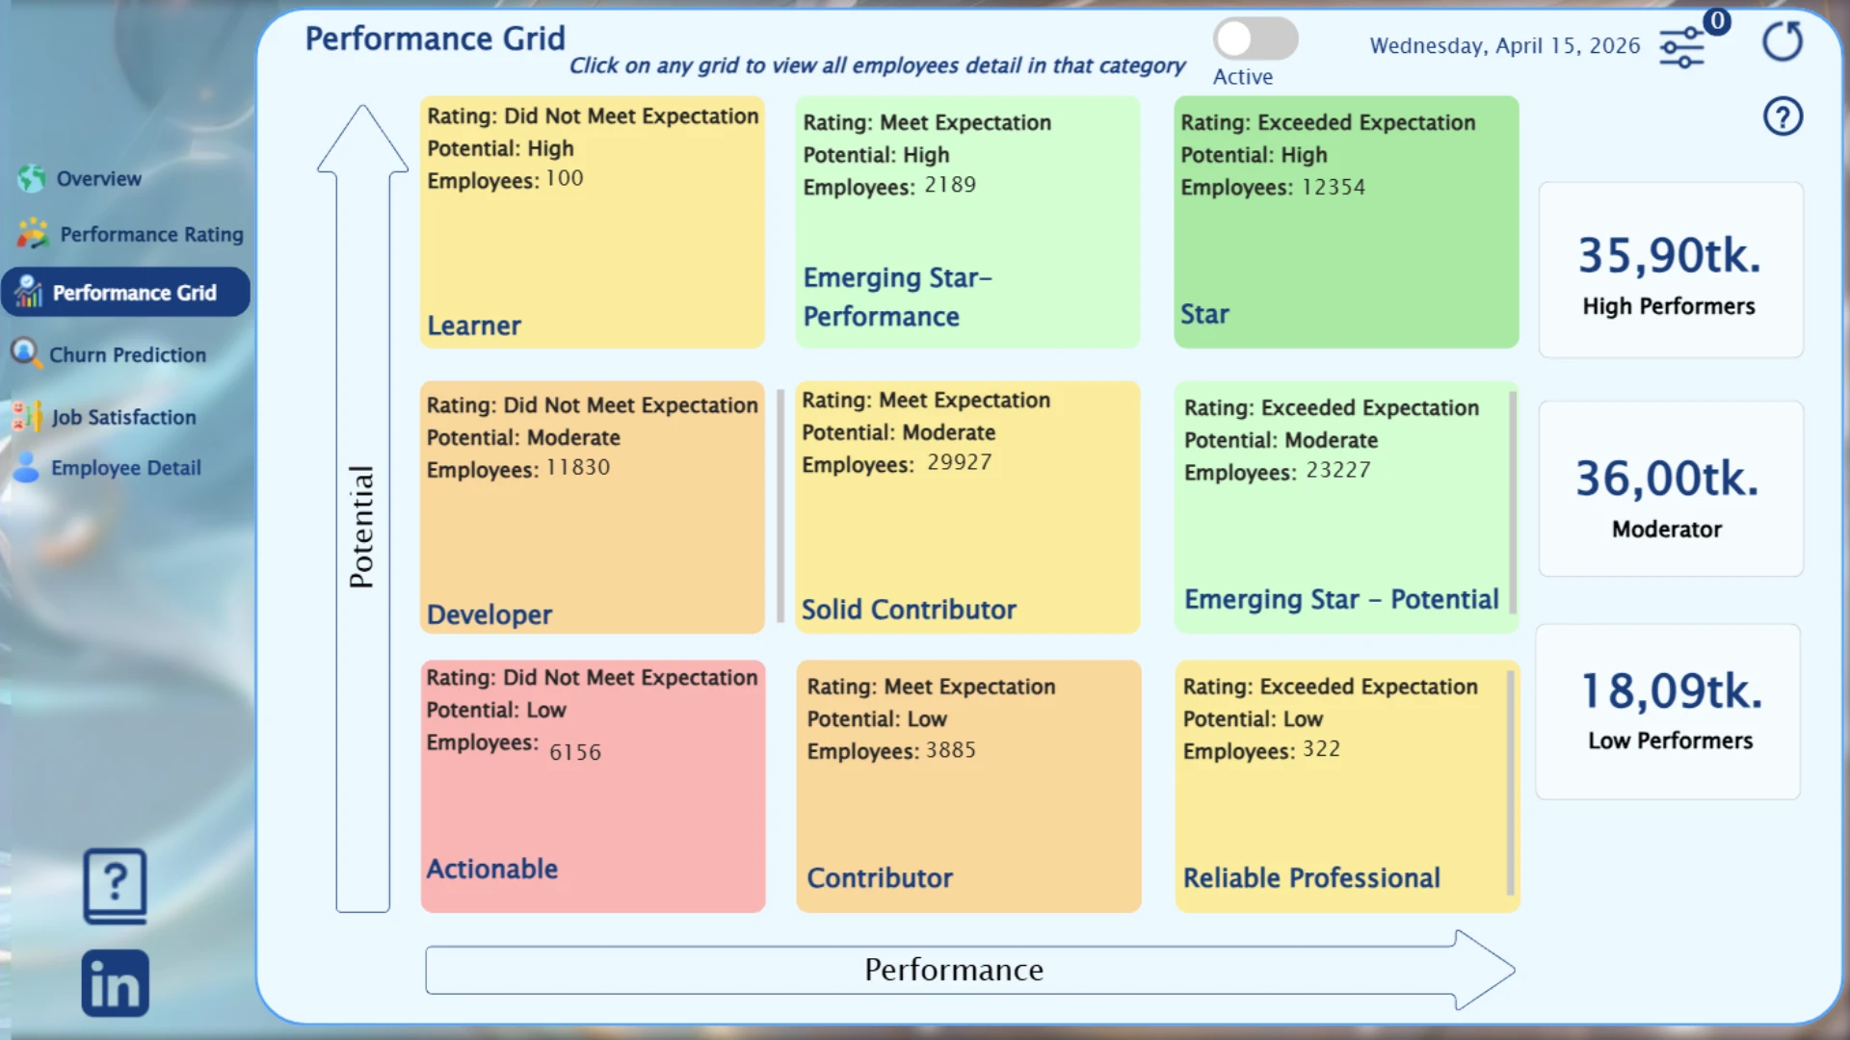Toggle the Active switch
Image resolution: width=1850 pixels, height=1040 pixels.
pyautogui.click(x=1255, y=40)
